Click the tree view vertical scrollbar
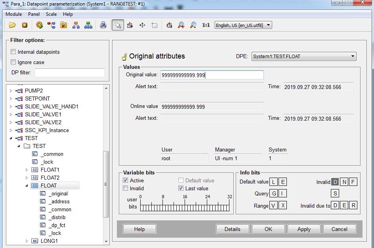 (x=106, y=184)
